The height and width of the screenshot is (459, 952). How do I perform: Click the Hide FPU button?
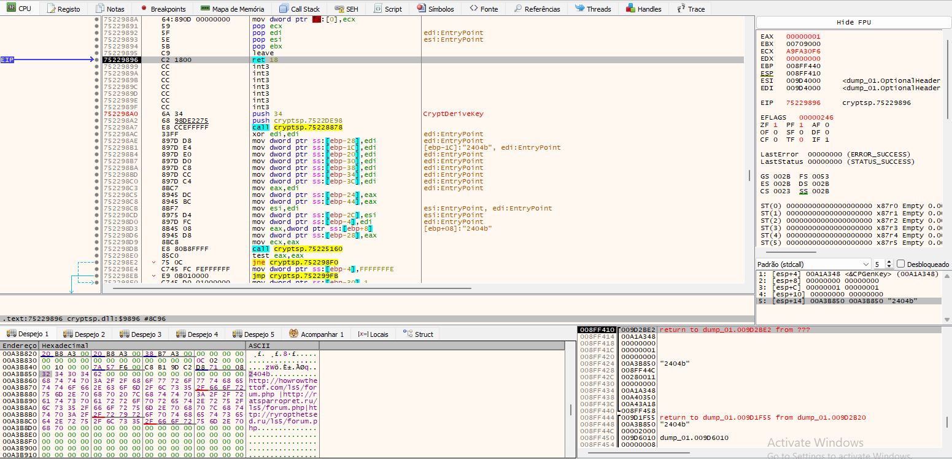[x=854, y=22]
